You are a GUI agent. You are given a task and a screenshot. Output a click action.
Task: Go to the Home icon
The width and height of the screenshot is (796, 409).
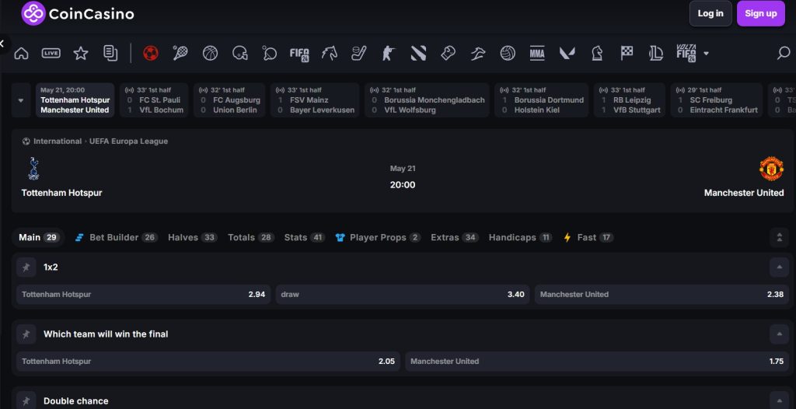pos(21,53)
